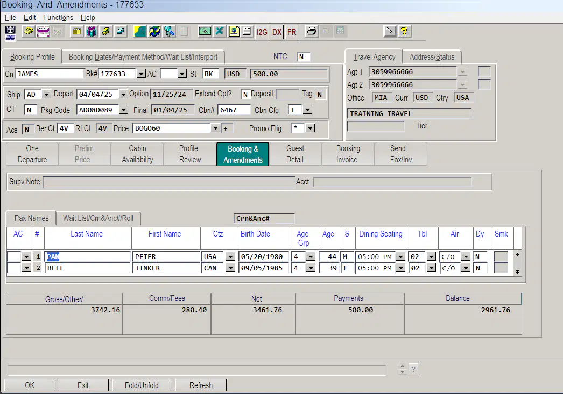Viewport: 563px width, 394px height.
Task: Open the AC dropdown next to booking number
Action: [182, 74]
